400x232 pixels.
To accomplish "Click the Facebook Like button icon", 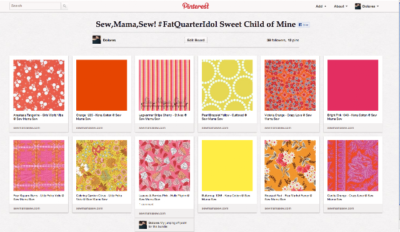I will pos(304,25).
